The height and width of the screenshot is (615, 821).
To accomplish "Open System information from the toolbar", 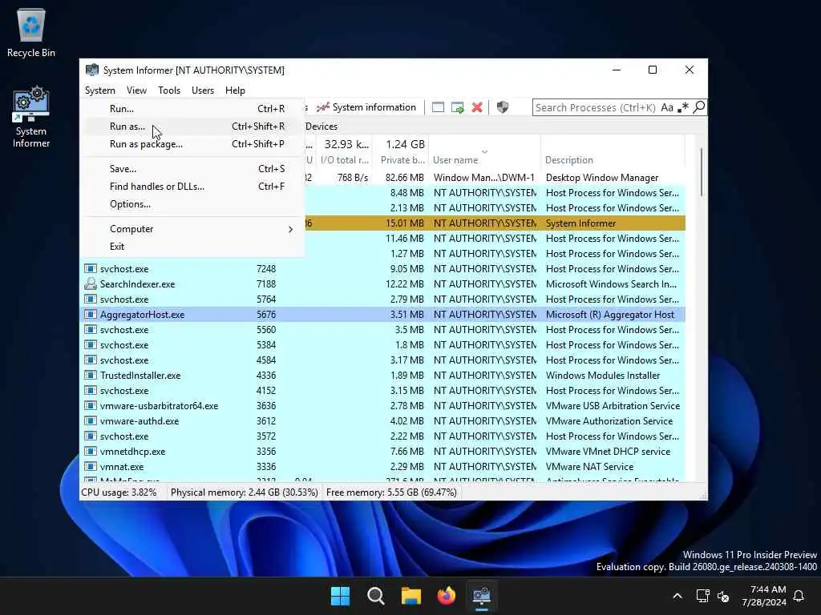I will tap(366, 107).
